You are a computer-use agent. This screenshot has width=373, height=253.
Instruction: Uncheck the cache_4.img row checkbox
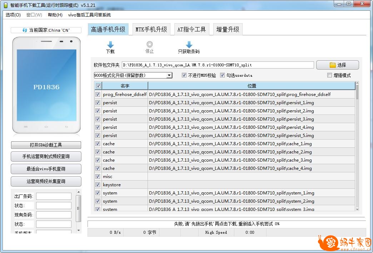pyautogui.click(x=98, y=168)
